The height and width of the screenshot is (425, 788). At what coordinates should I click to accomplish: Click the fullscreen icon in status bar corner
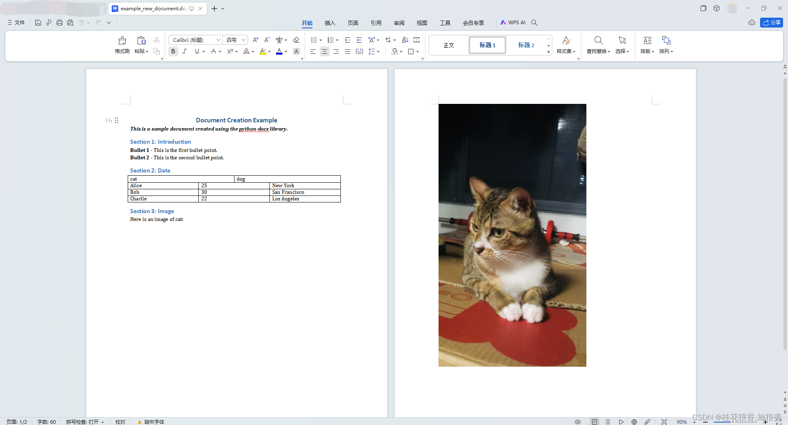(x=779, y=422)
